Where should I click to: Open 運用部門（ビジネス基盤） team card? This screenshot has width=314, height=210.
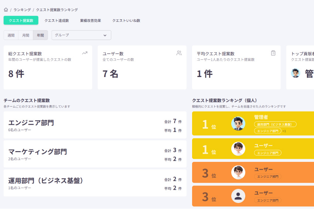pos(95,183)
